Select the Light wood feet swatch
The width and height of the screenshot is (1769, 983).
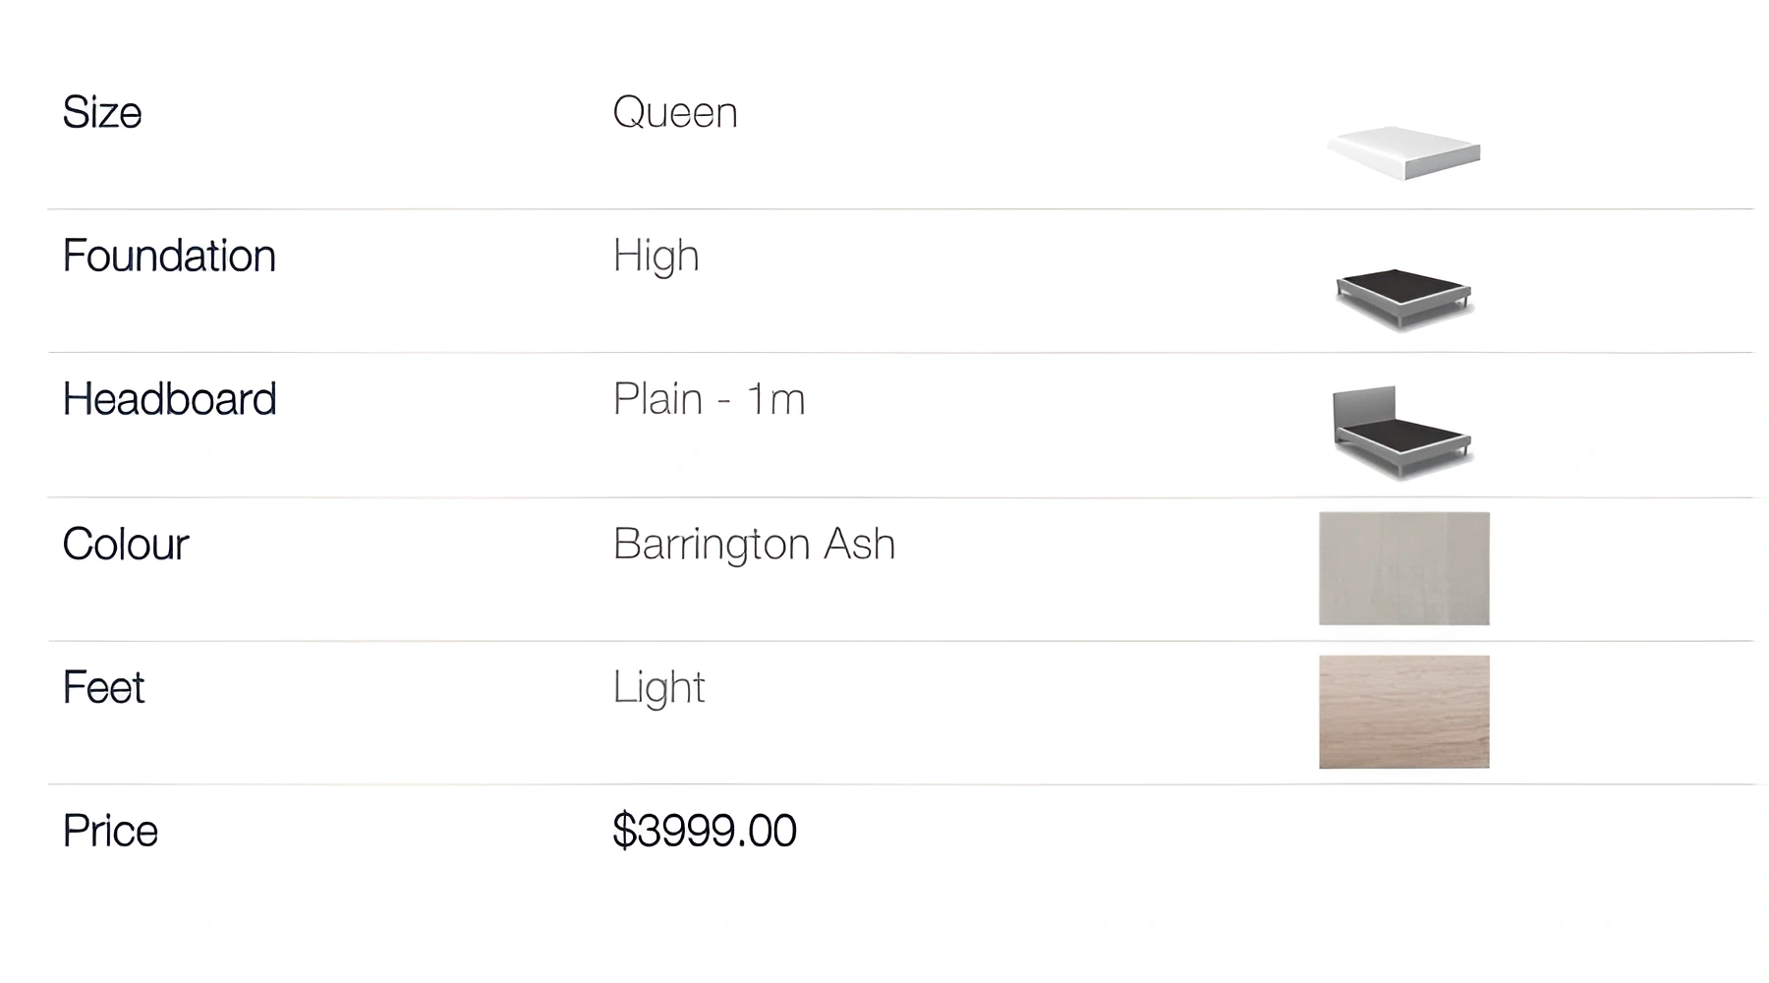point(1403,712)
